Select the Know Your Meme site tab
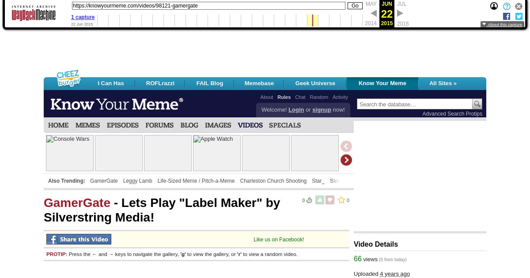The width and height of the screenshot is (530, 278). (x=382, y=83)
